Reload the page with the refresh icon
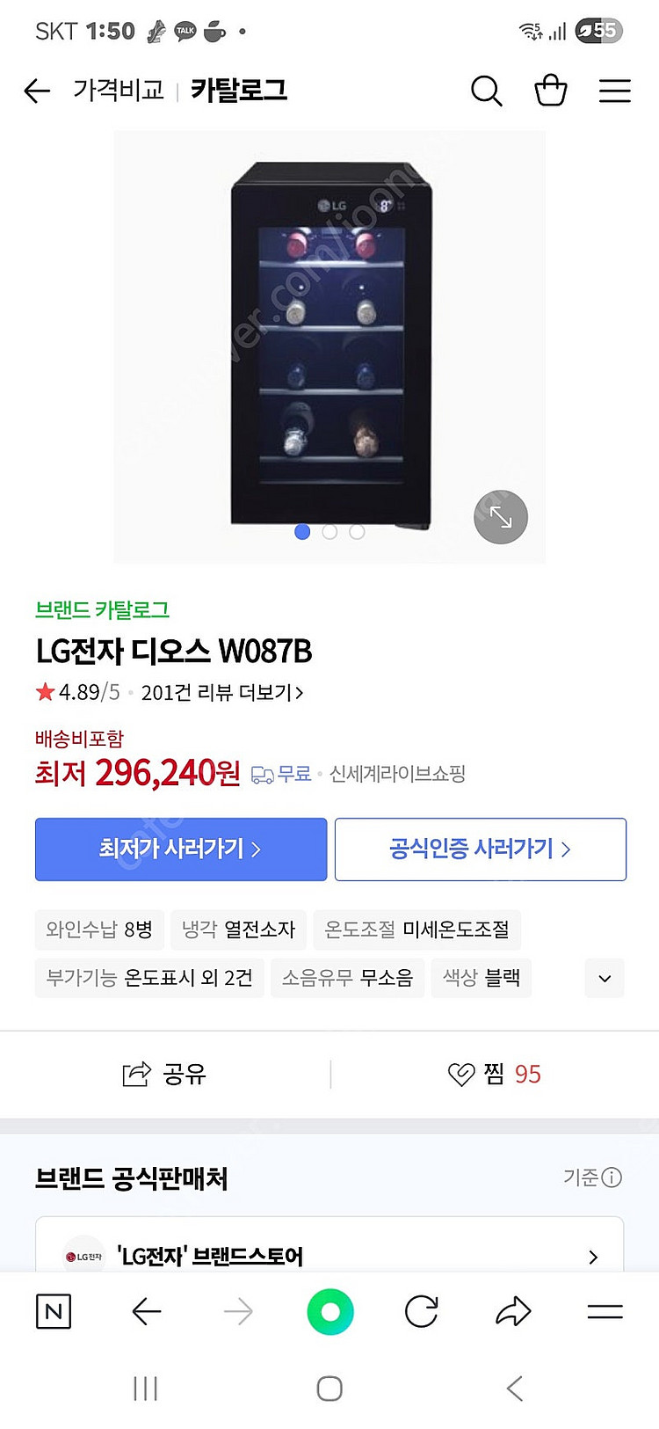 pos(422,1312)
